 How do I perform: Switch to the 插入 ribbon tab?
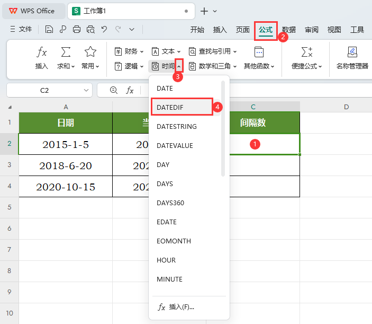[x=220, y=30]
